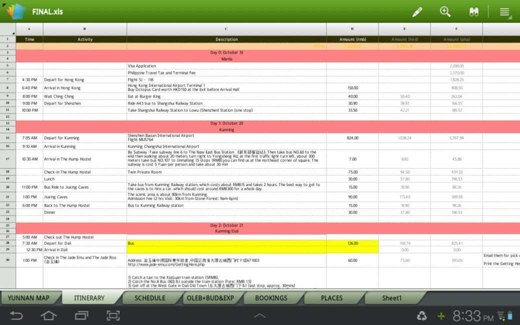Screen dimensions: 520x325
Task: Open the zoom magnifier tool
Action: point(445,11)
